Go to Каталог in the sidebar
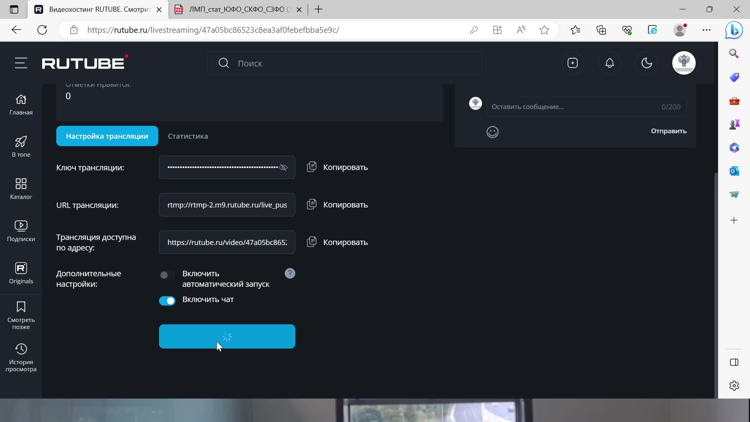The width and height of the screenshot is (750, 422). 21,189
